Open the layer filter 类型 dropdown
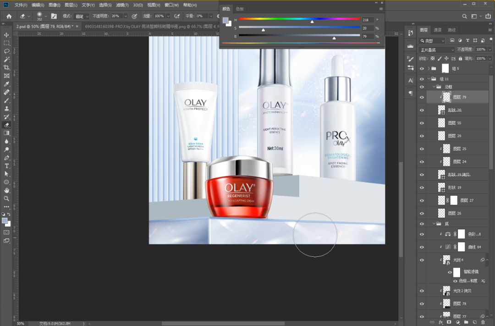 pyautogui.click(x=432, y=41)
